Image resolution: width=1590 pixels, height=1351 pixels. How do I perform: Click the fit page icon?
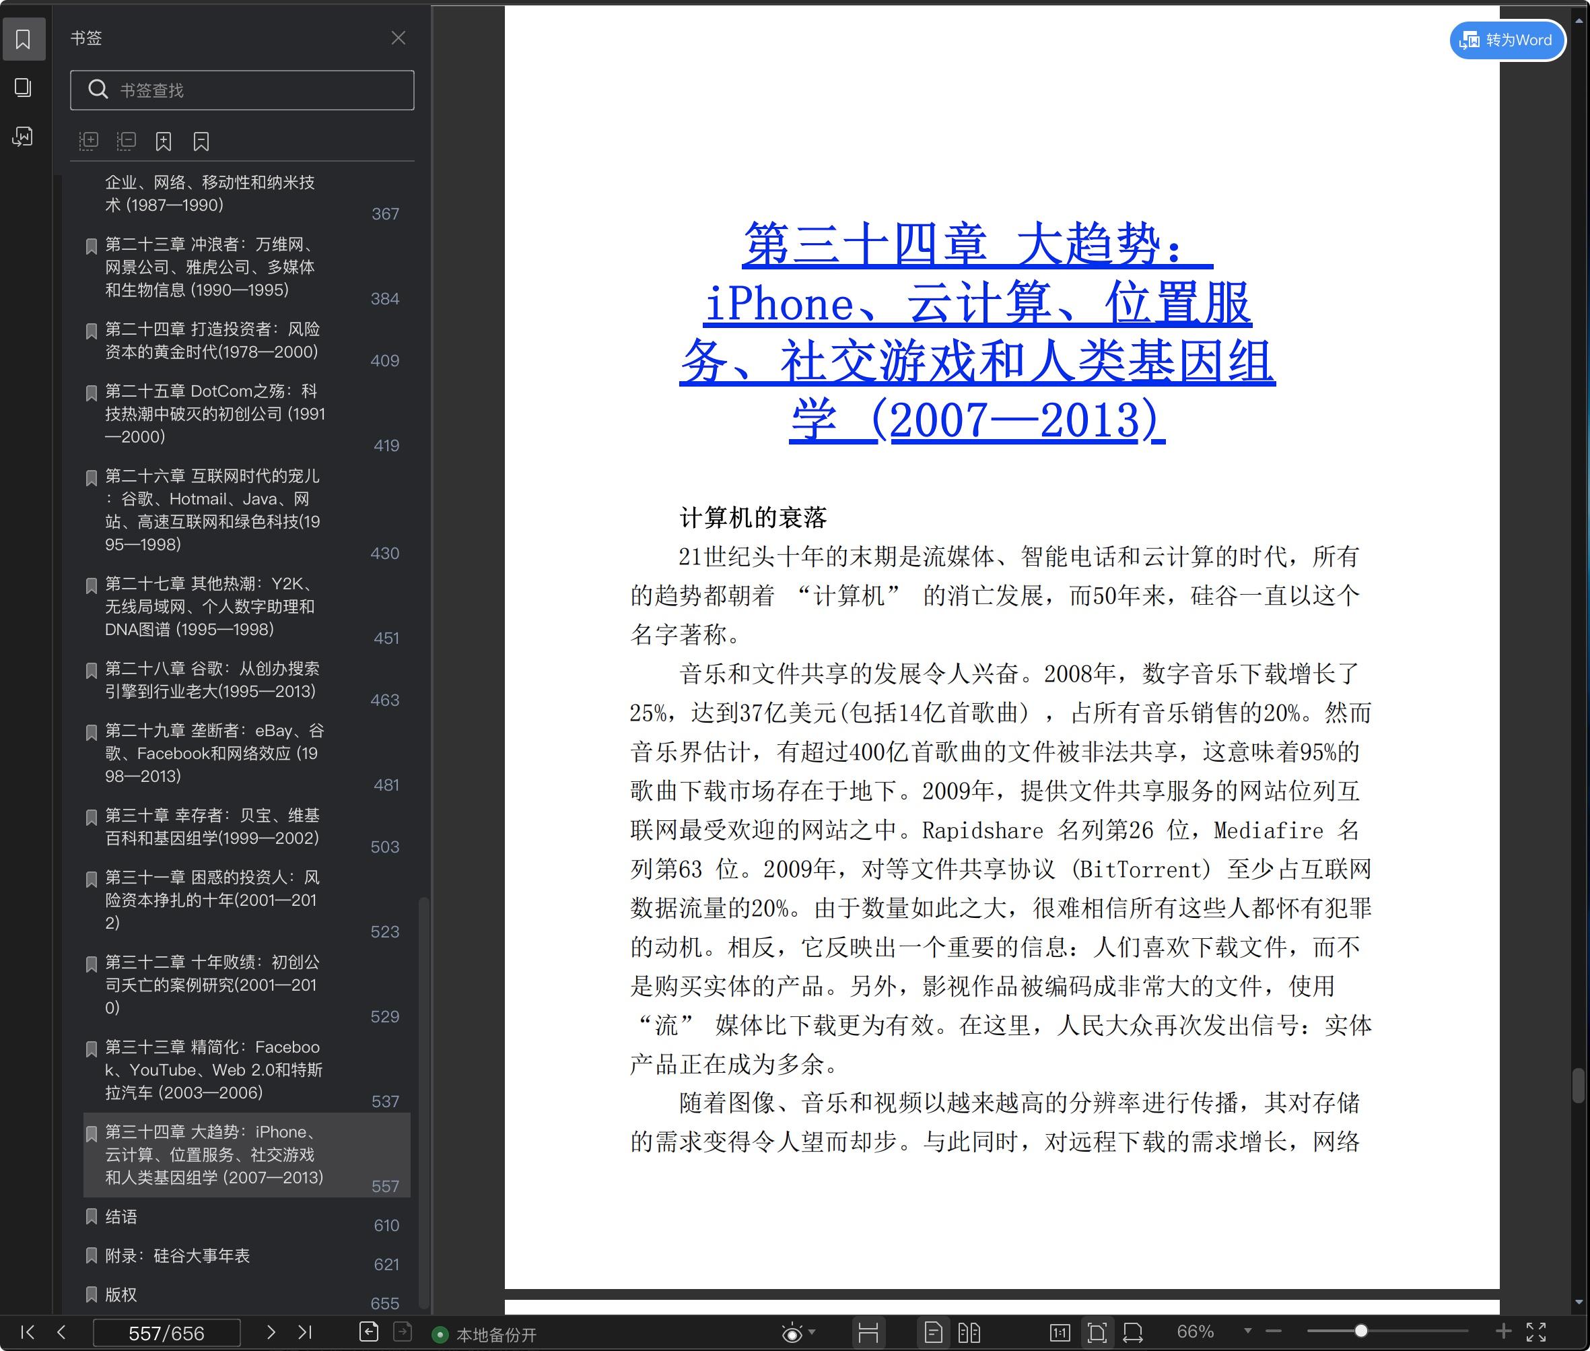[1097, 1333]
